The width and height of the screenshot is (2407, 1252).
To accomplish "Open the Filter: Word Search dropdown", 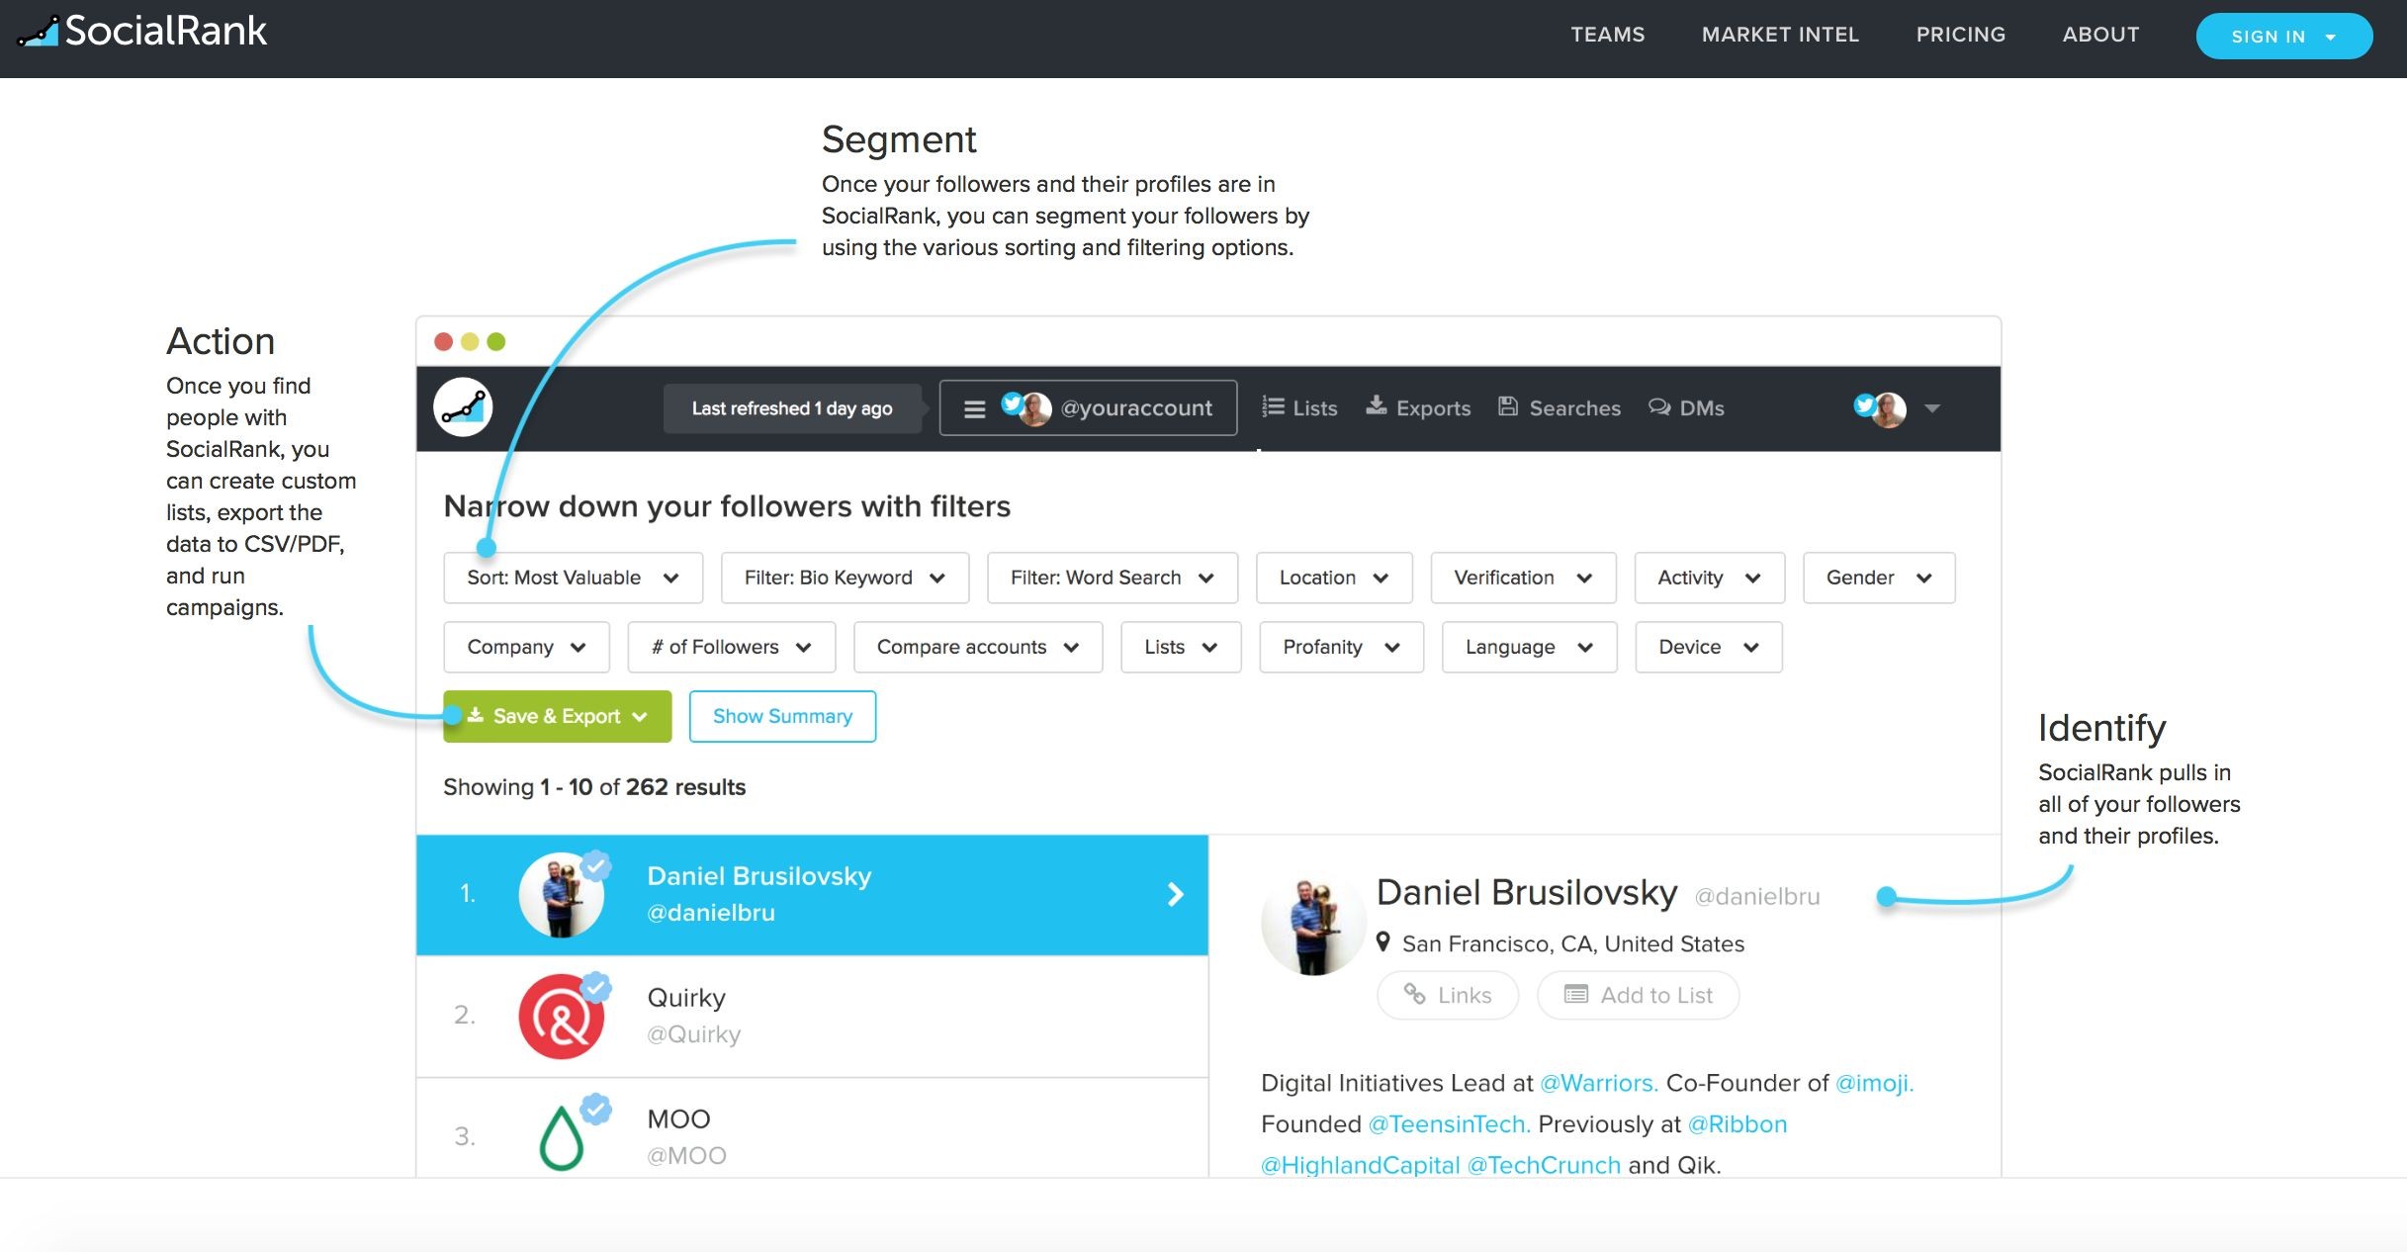I will coord(1113,578).
